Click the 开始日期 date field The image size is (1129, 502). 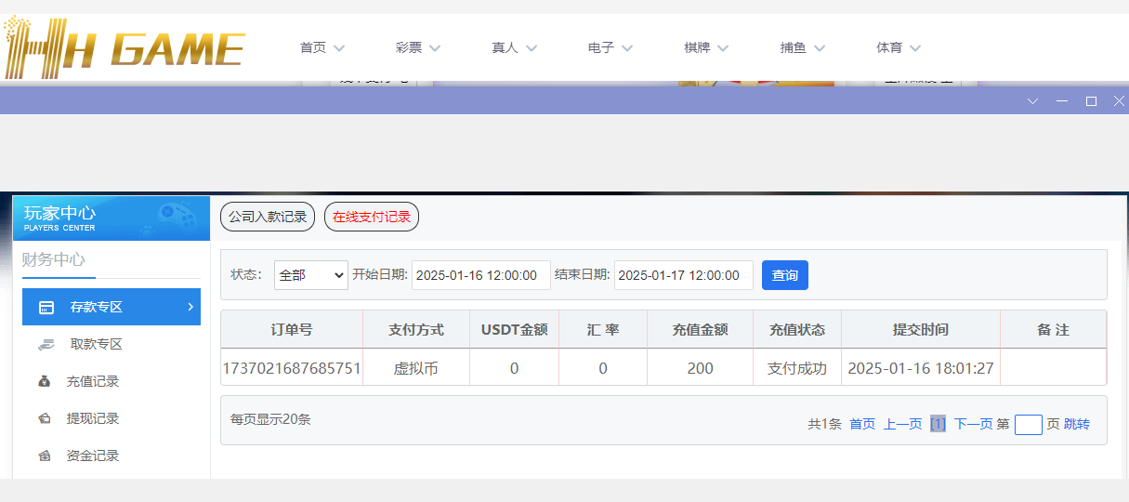[480, 275]
